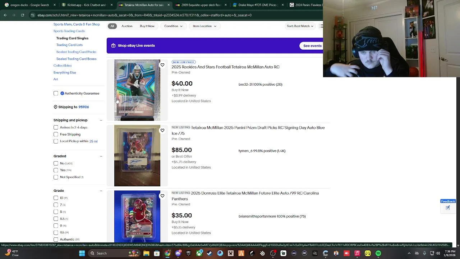The width and height of the screenshot is (460, 259).
Task: Close the oregon ducks Google Search tab
Action: coord(55,5)
